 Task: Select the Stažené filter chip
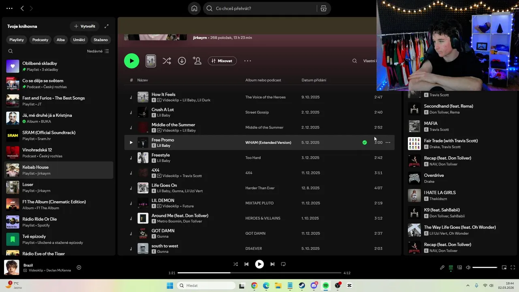pyautogui.click(x=101, y=40)
